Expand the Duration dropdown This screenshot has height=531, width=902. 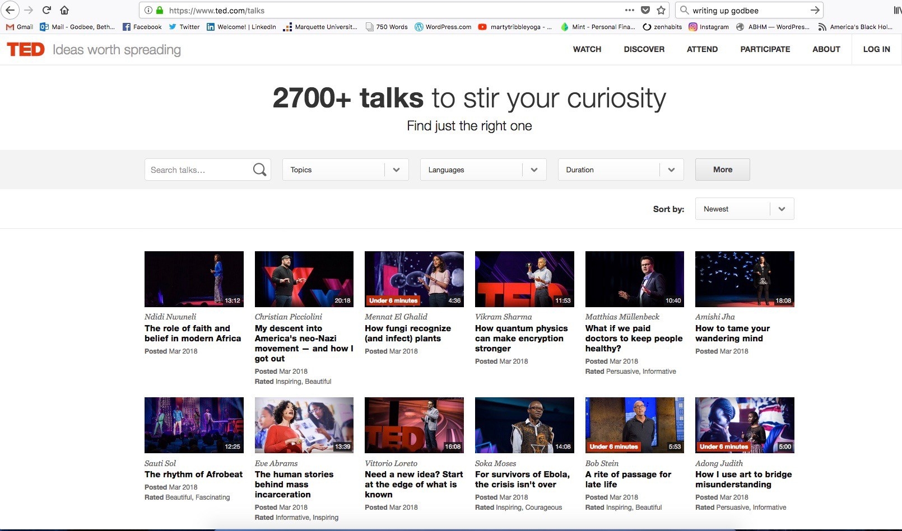tap(621, 170)
